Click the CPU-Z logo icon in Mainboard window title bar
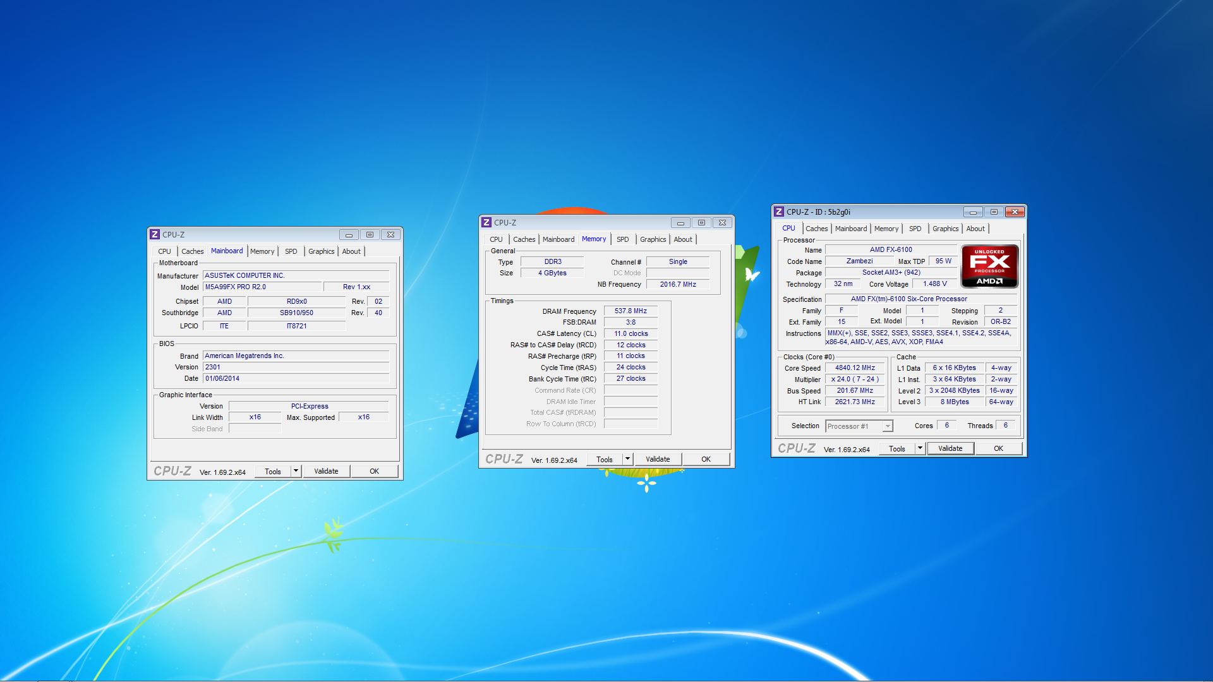This screenshot has width=1213, height=682. (155, 234)
